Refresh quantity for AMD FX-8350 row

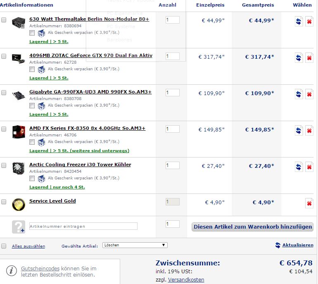[299, 130]
